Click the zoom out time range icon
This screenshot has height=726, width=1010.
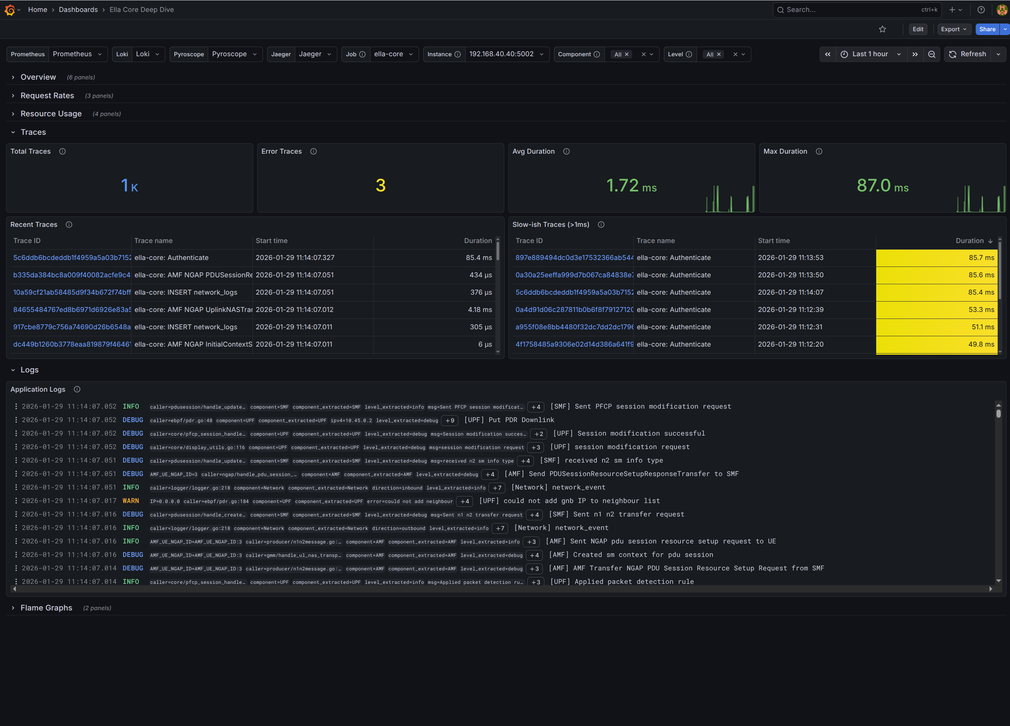(x=932, y=54)
